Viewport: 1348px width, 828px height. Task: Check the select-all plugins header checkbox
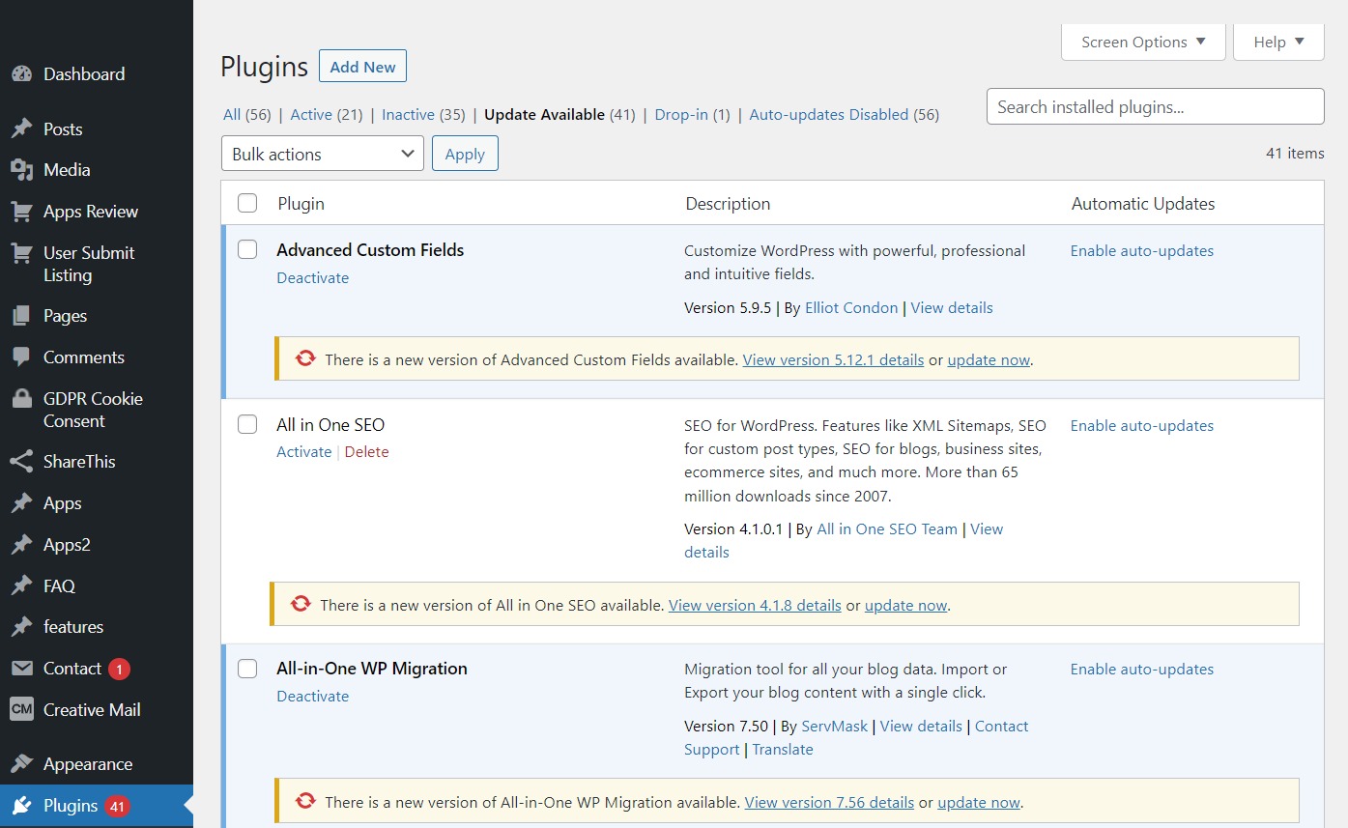pos(247,203)
